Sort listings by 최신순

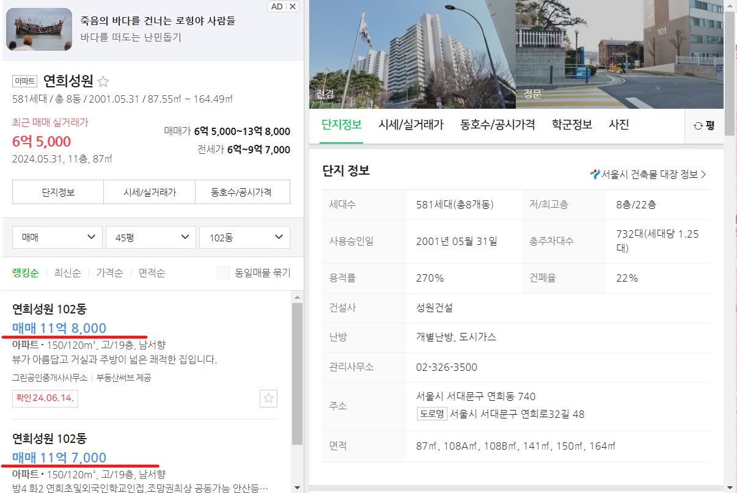(x=67, y=272)
